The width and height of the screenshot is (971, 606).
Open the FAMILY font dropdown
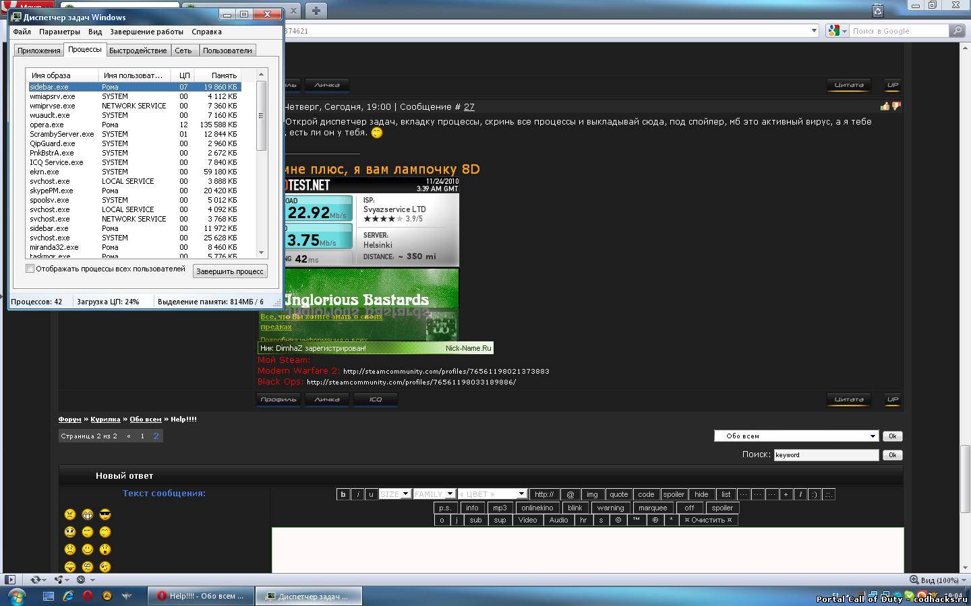(434, 494)
